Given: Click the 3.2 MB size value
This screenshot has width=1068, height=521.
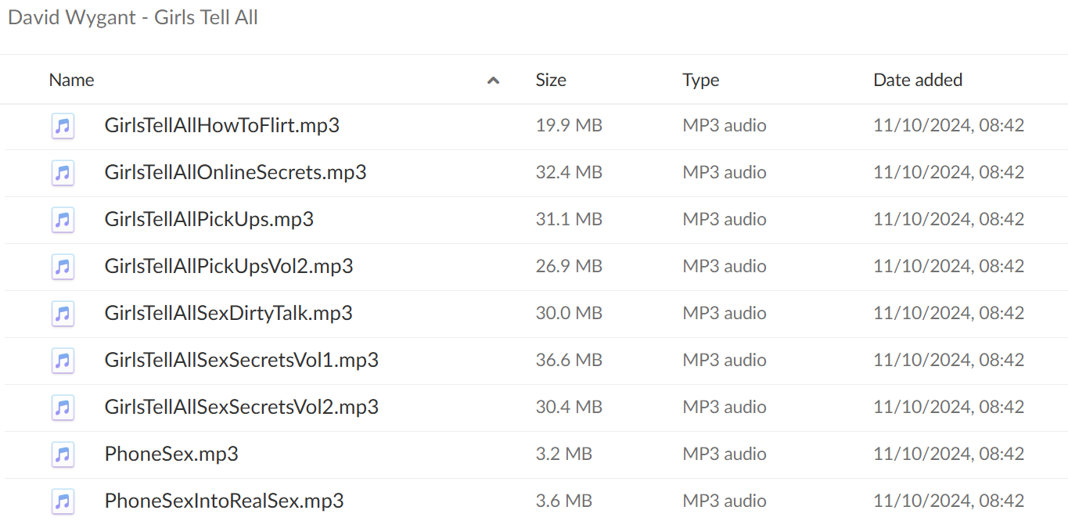Looking at the screenshot, I should pyautogui.click(x=564, y=454).
